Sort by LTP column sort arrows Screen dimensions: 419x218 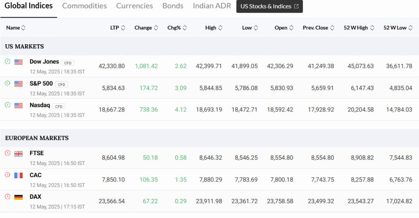pyautogui.click(x=123, y=27)
